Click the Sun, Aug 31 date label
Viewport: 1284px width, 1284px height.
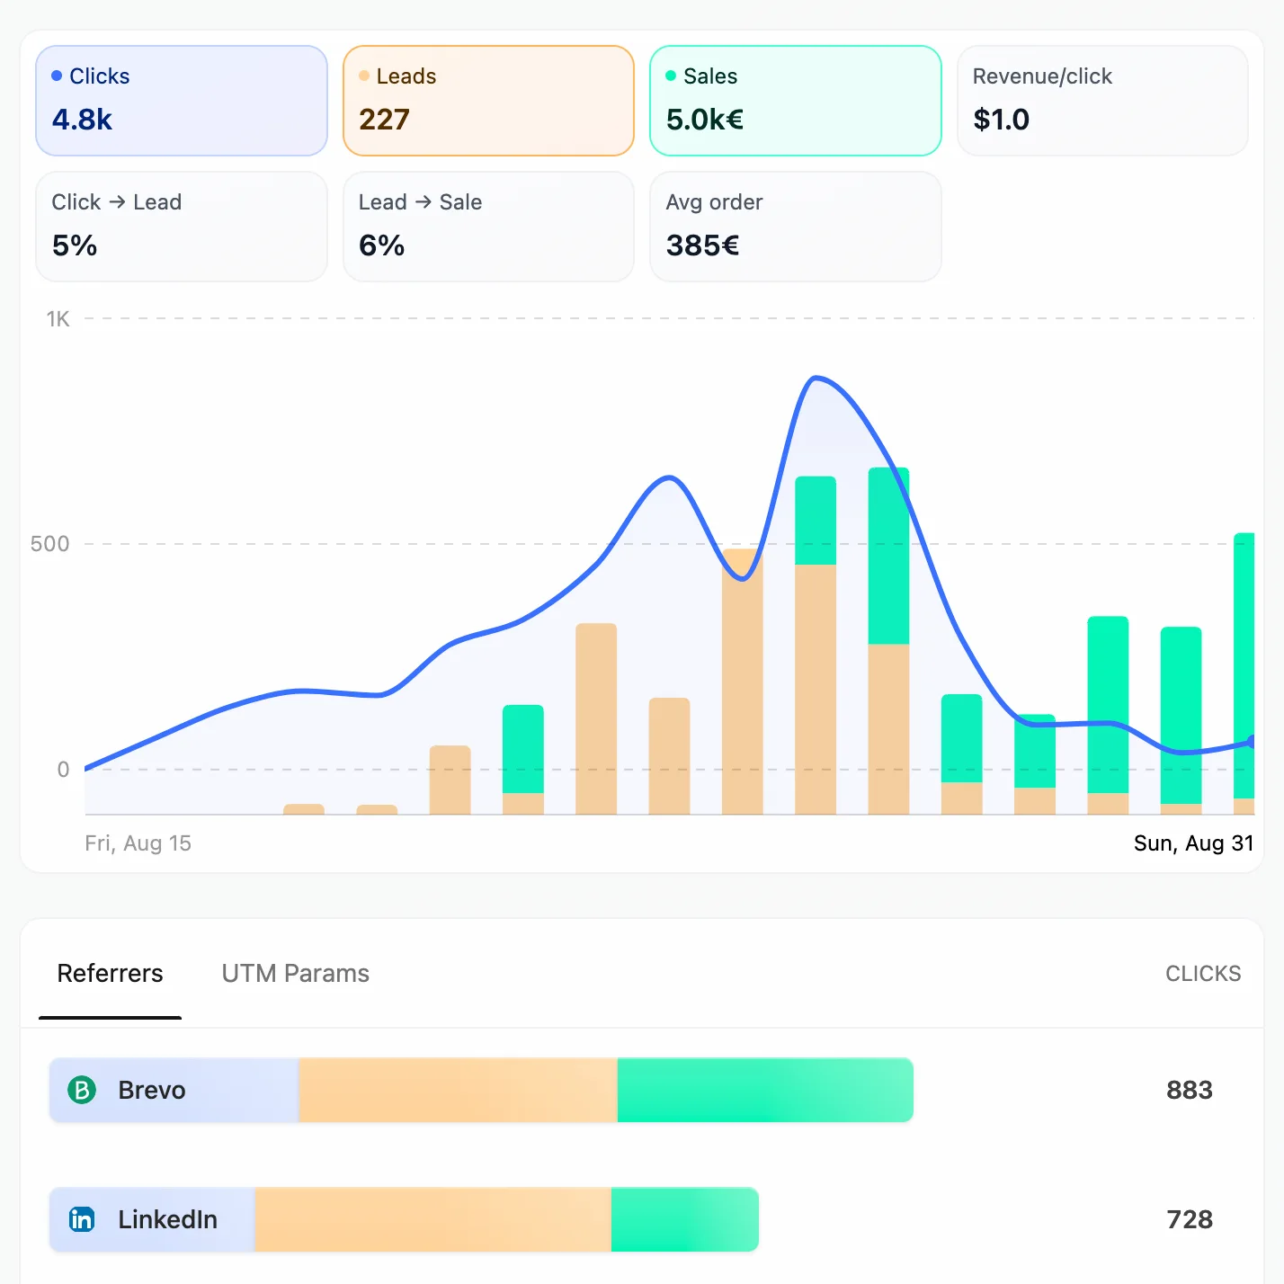(1193, 843)
